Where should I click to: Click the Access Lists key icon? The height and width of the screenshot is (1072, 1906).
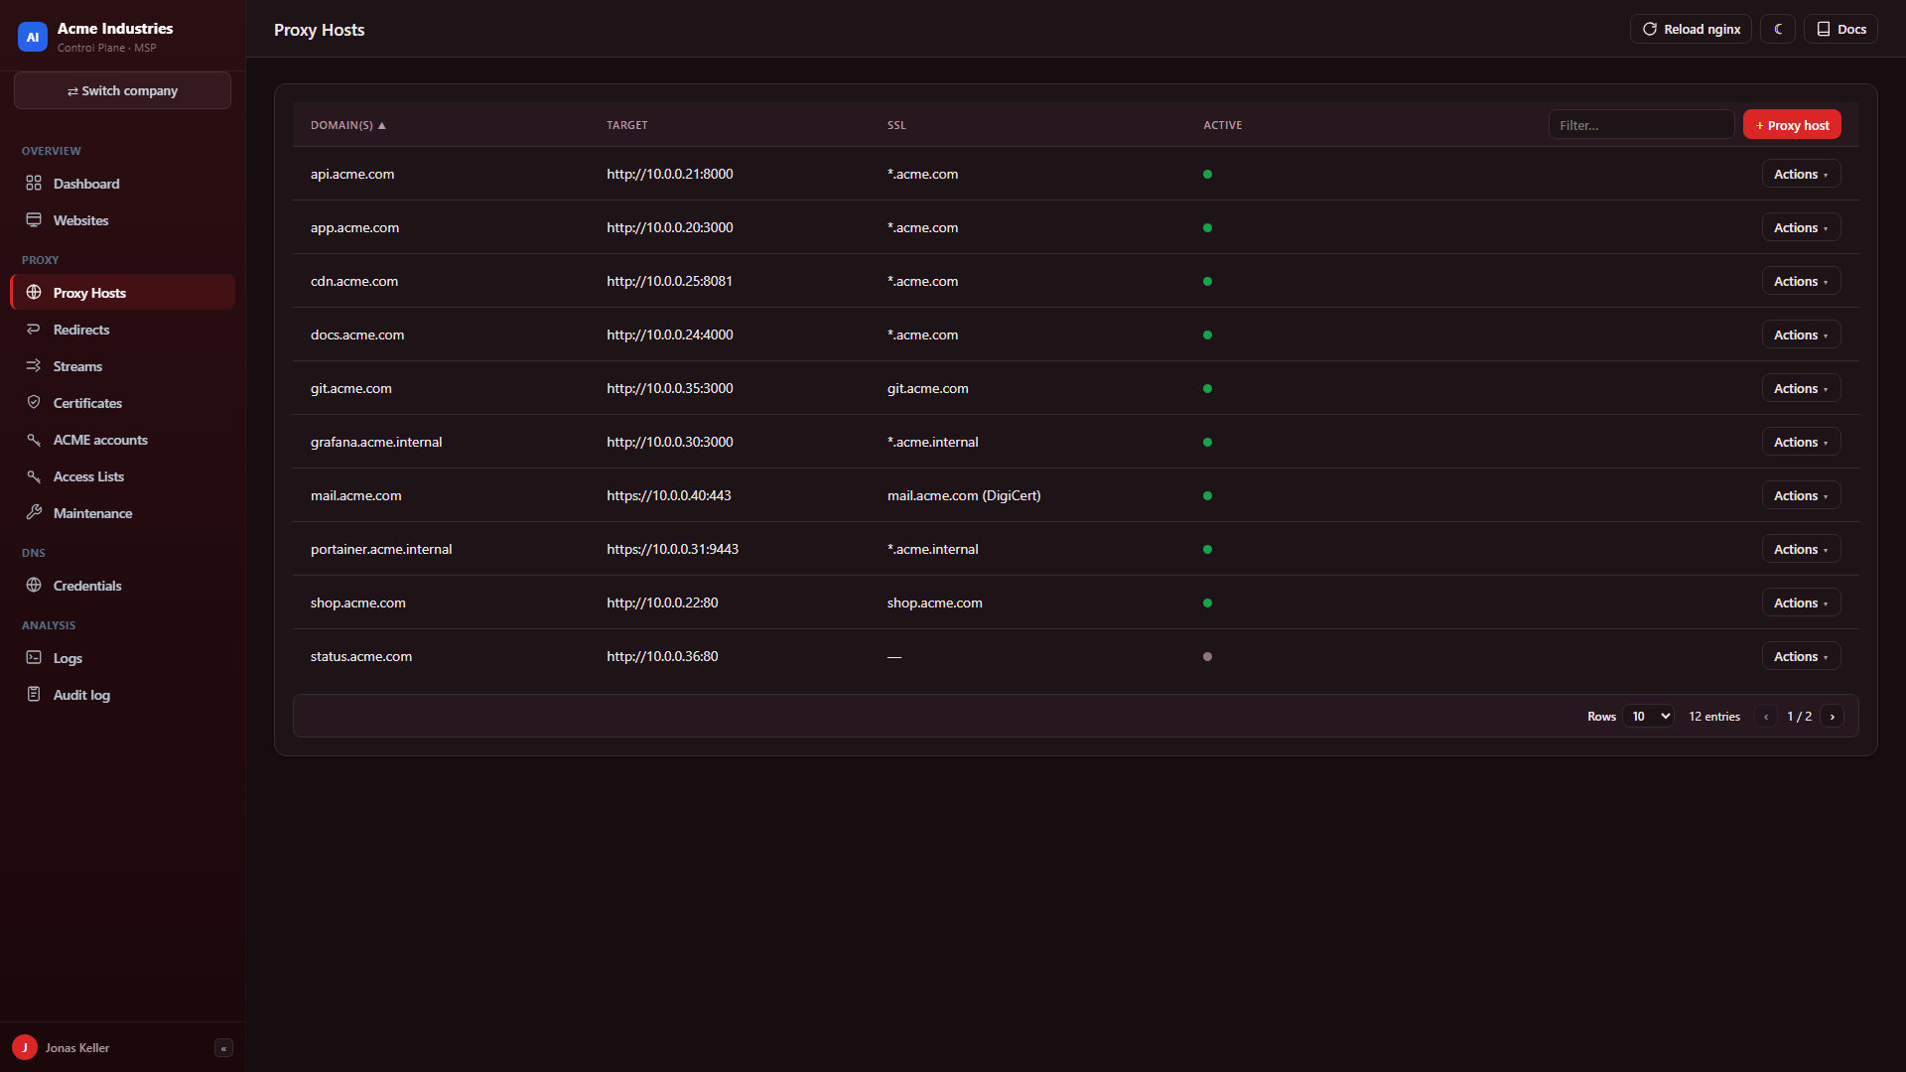coord(34,476)
